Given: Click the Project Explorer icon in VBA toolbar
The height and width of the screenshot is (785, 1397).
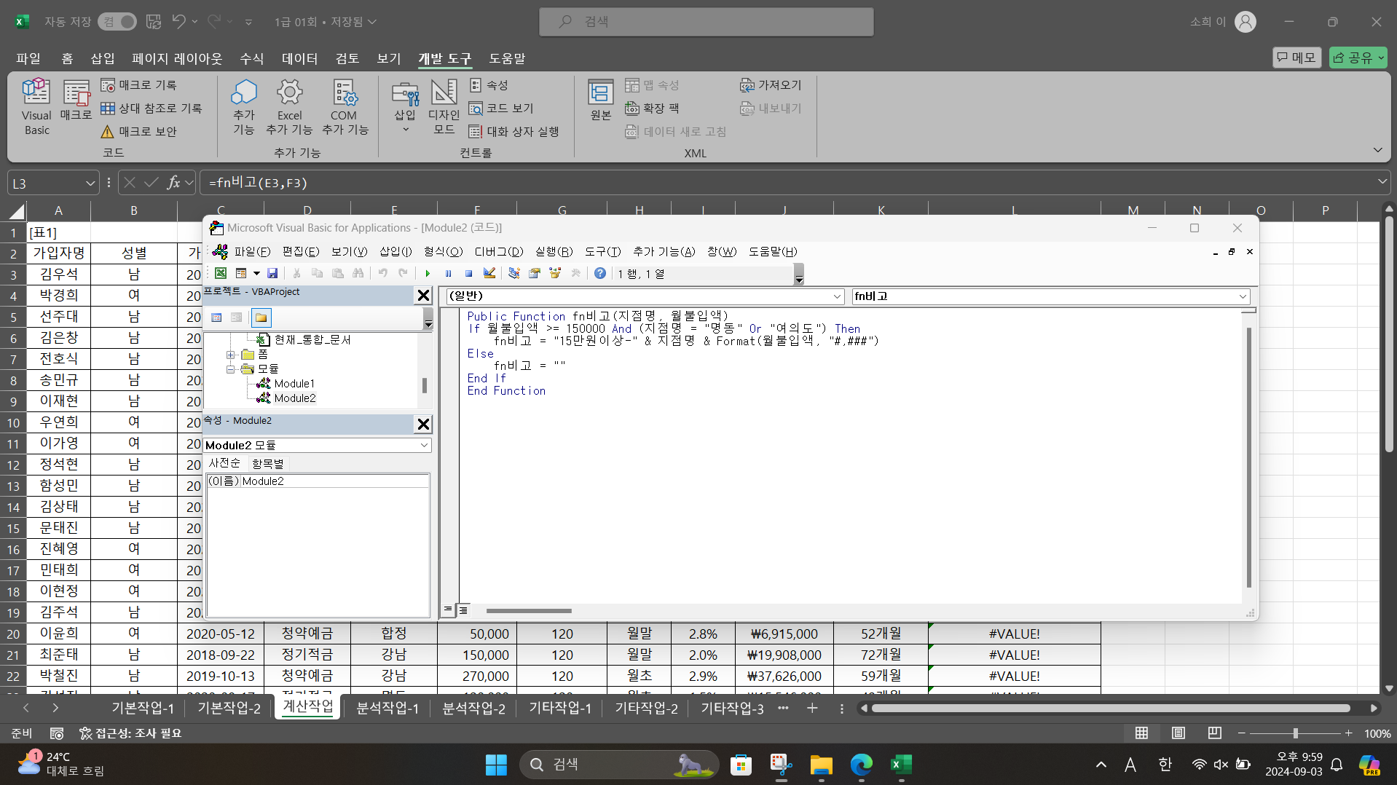Looking at the screenshot, I should [514, 274].
